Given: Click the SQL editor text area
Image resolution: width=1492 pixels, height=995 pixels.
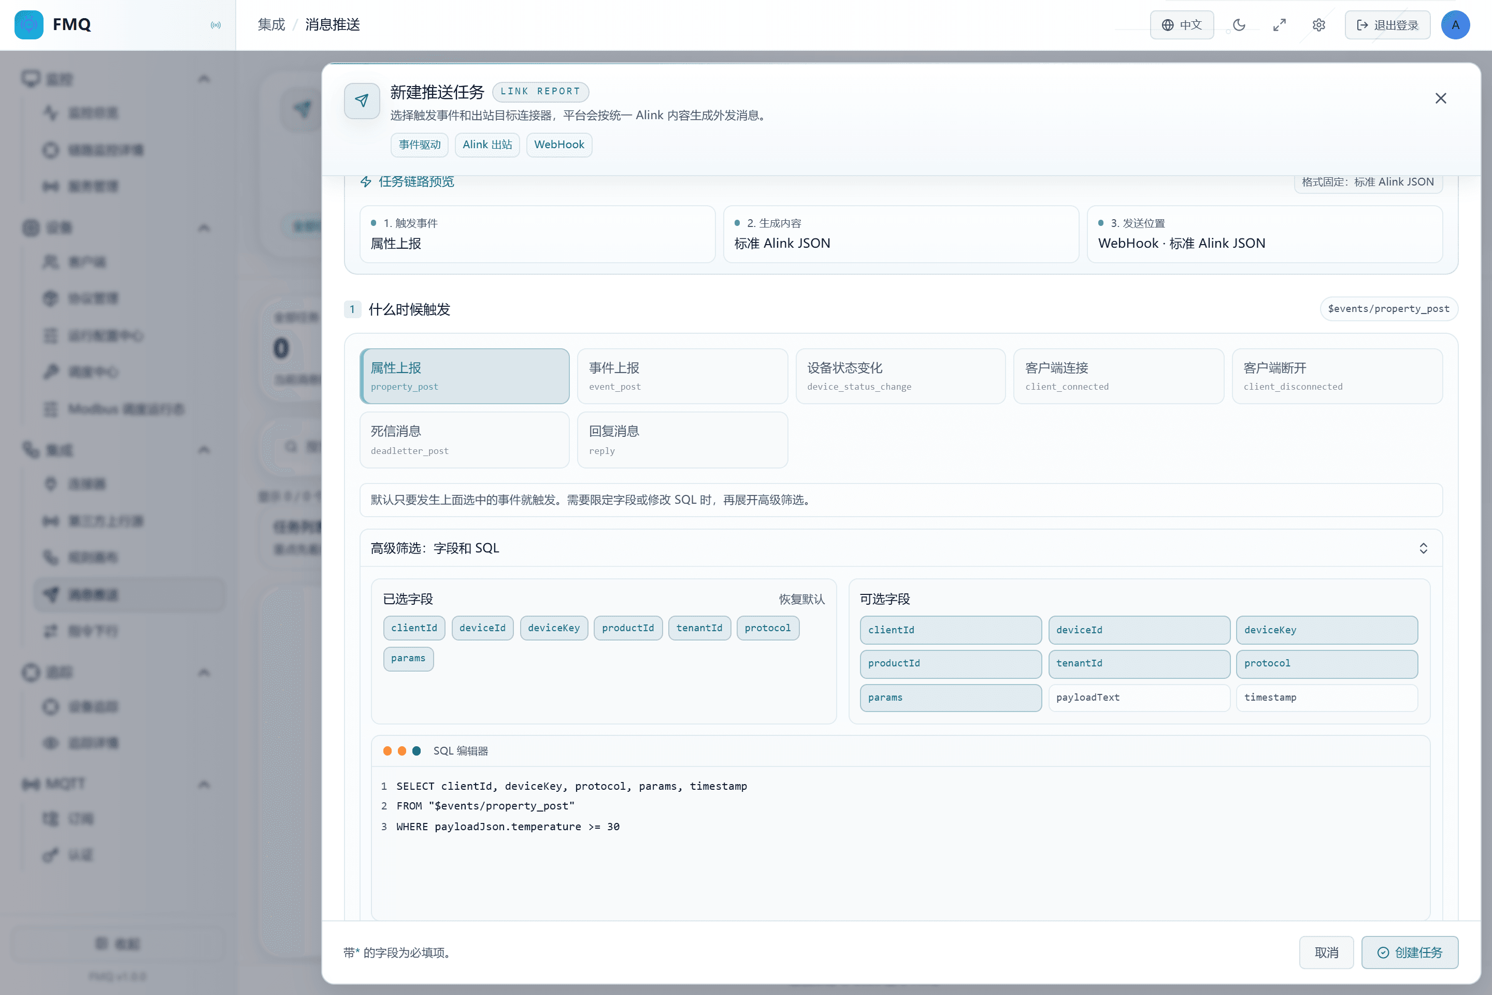Looking at the screenshot, I should click(900, 843).
